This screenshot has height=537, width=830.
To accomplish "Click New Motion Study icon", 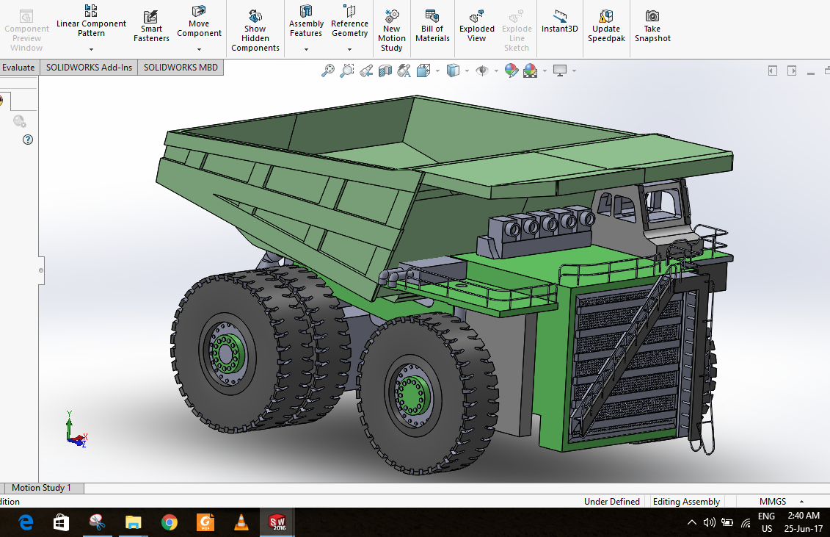I will (x=391, y=31).
